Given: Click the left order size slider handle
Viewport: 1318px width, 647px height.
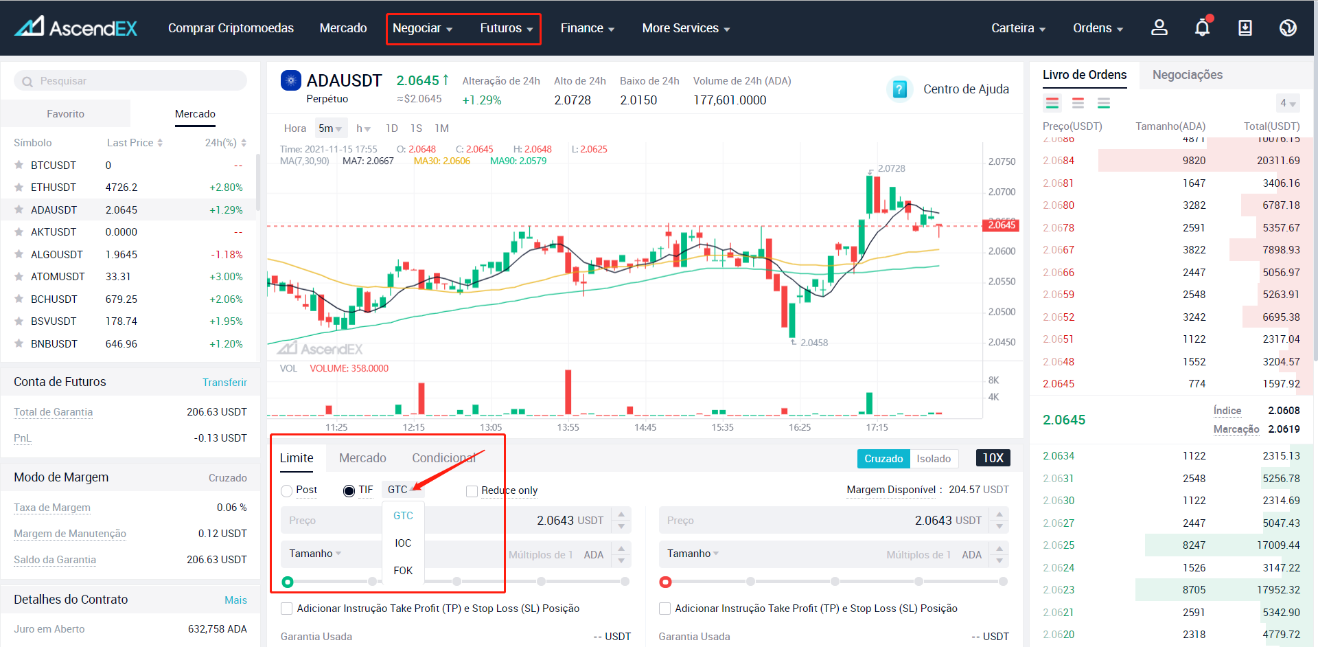Looking at the screenshot, I should tap(288, 582).
